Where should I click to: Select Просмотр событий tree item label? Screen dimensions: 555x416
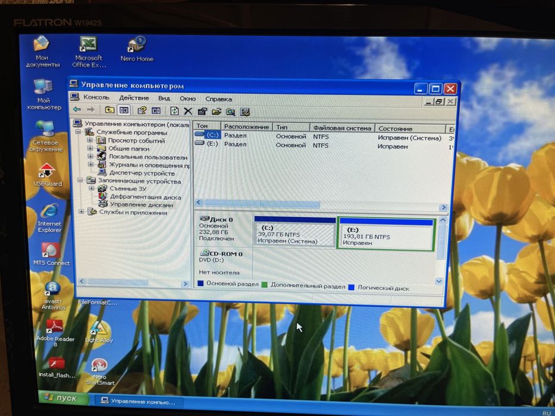[x=137, y=140]
